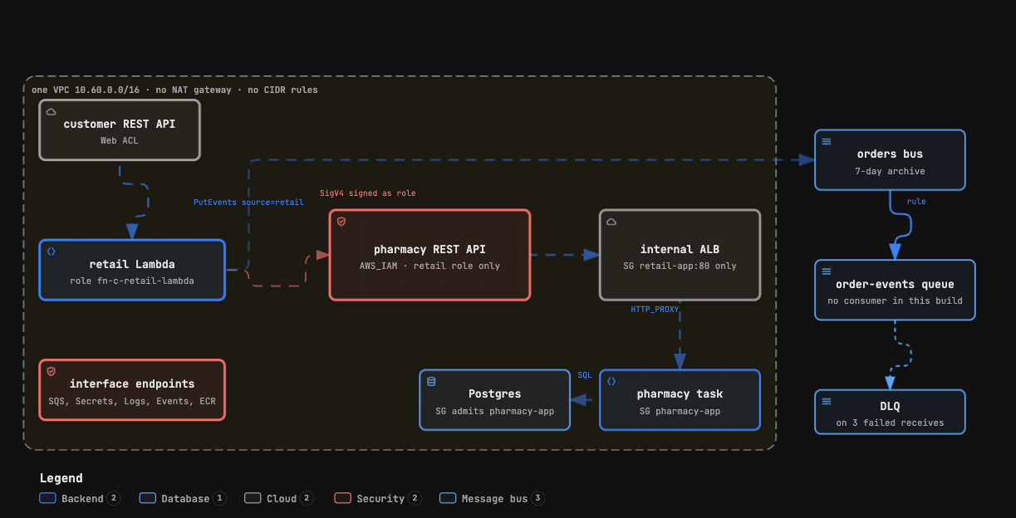Viewport: 1016px width, 518px height.
Task: Select the pharmacy REST API title
Action: tap(429, 249)
